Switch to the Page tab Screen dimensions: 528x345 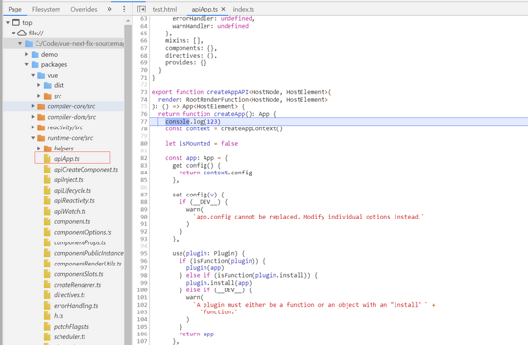click(14, 9)
